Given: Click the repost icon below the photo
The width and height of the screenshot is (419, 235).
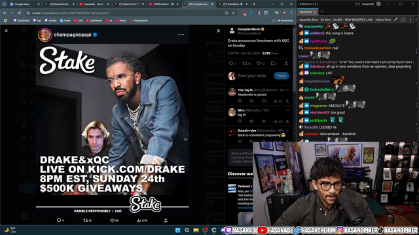Looking at the screenshot, I should tap(86, 220).
